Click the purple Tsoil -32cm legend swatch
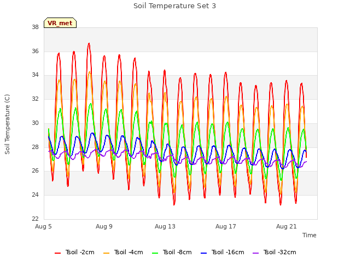 [x=255, y=253]
